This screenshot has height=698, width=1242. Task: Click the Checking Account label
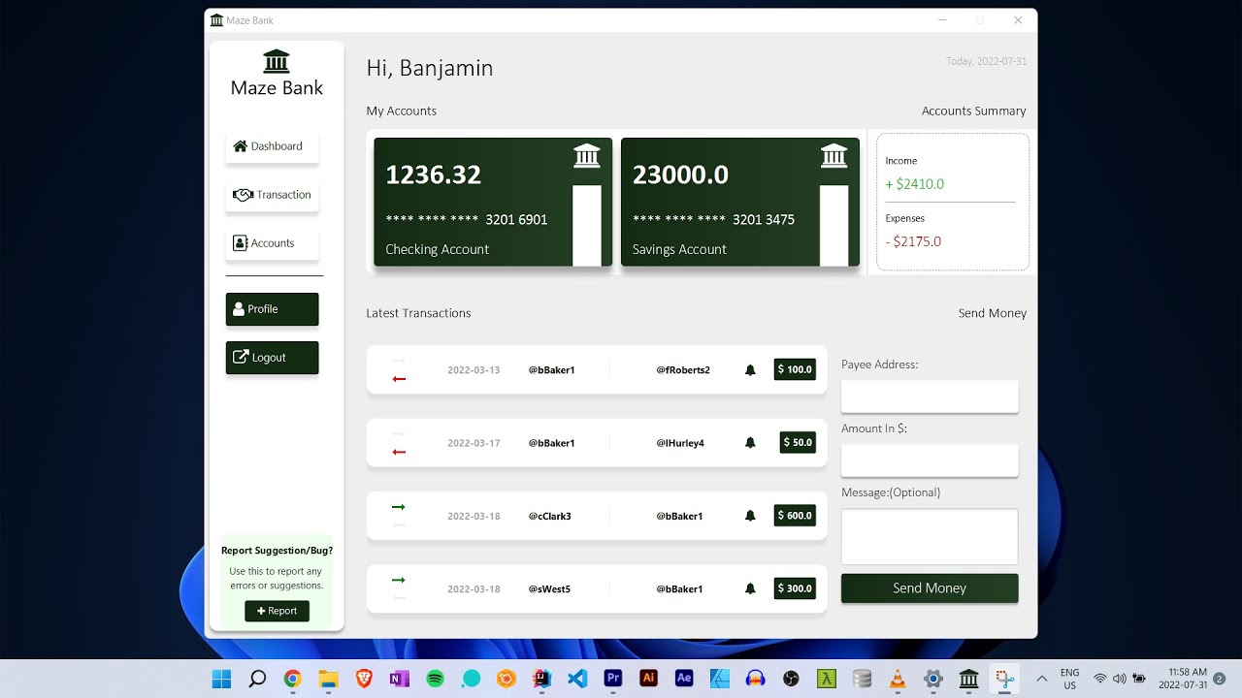437,249
